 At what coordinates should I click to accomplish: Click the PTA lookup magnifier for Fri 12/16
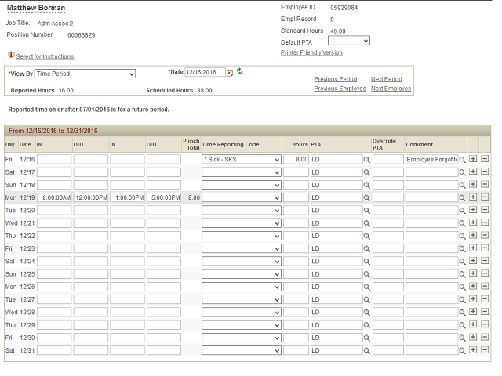[366, 159]
